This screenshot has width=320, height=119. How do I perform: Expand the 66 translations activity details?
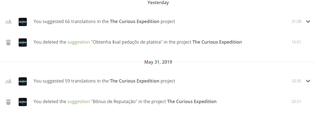[x=308, y=22]
